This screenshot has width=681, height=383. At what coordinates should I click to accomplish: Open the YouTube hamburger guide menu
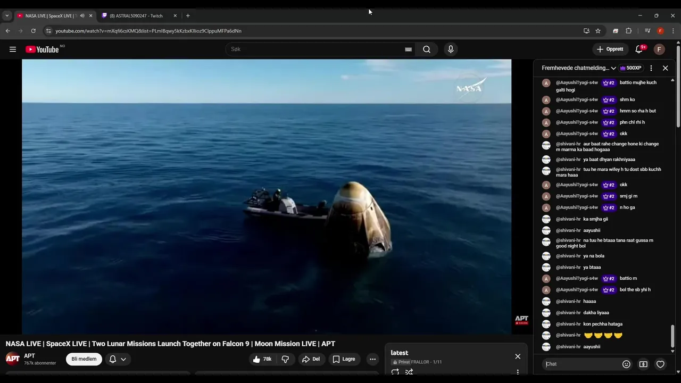point(13,49)
